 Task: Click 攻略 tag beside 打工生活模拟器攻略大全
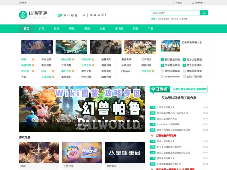[x=153, y=147]
